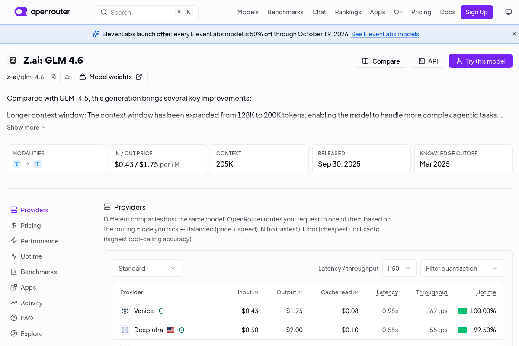The height and width of the screenshot is (346, 519).
Task: Focus the Search field
Action: click(x=147, y=12)
